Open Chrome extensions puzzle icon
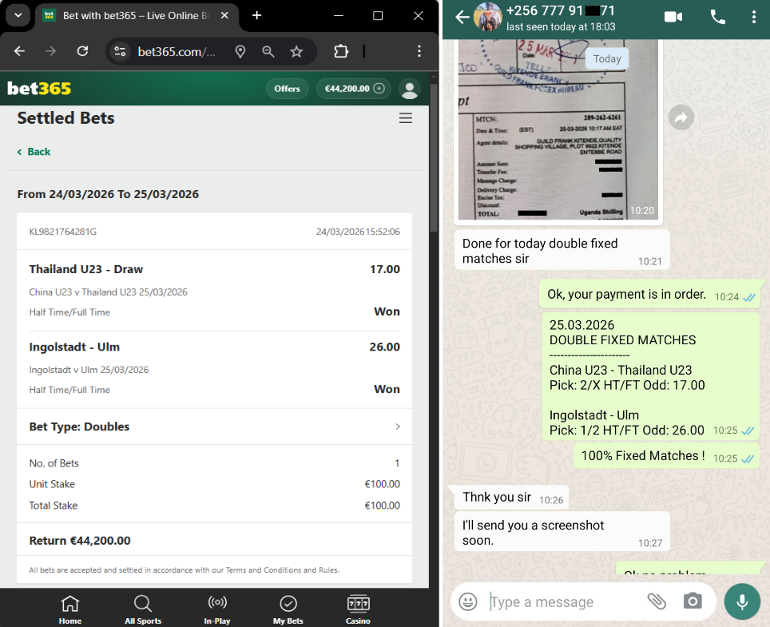The image size is (770, 627). pos(341,51)
